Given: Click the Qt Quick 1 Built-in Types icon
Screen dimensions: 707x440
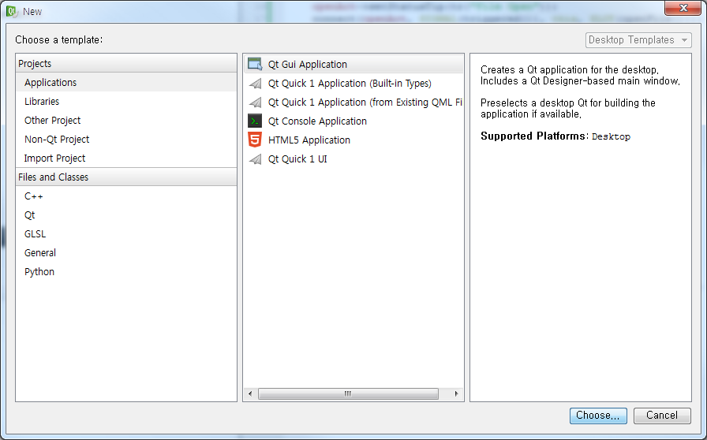Looking at the screenshot, I should 255,84.
